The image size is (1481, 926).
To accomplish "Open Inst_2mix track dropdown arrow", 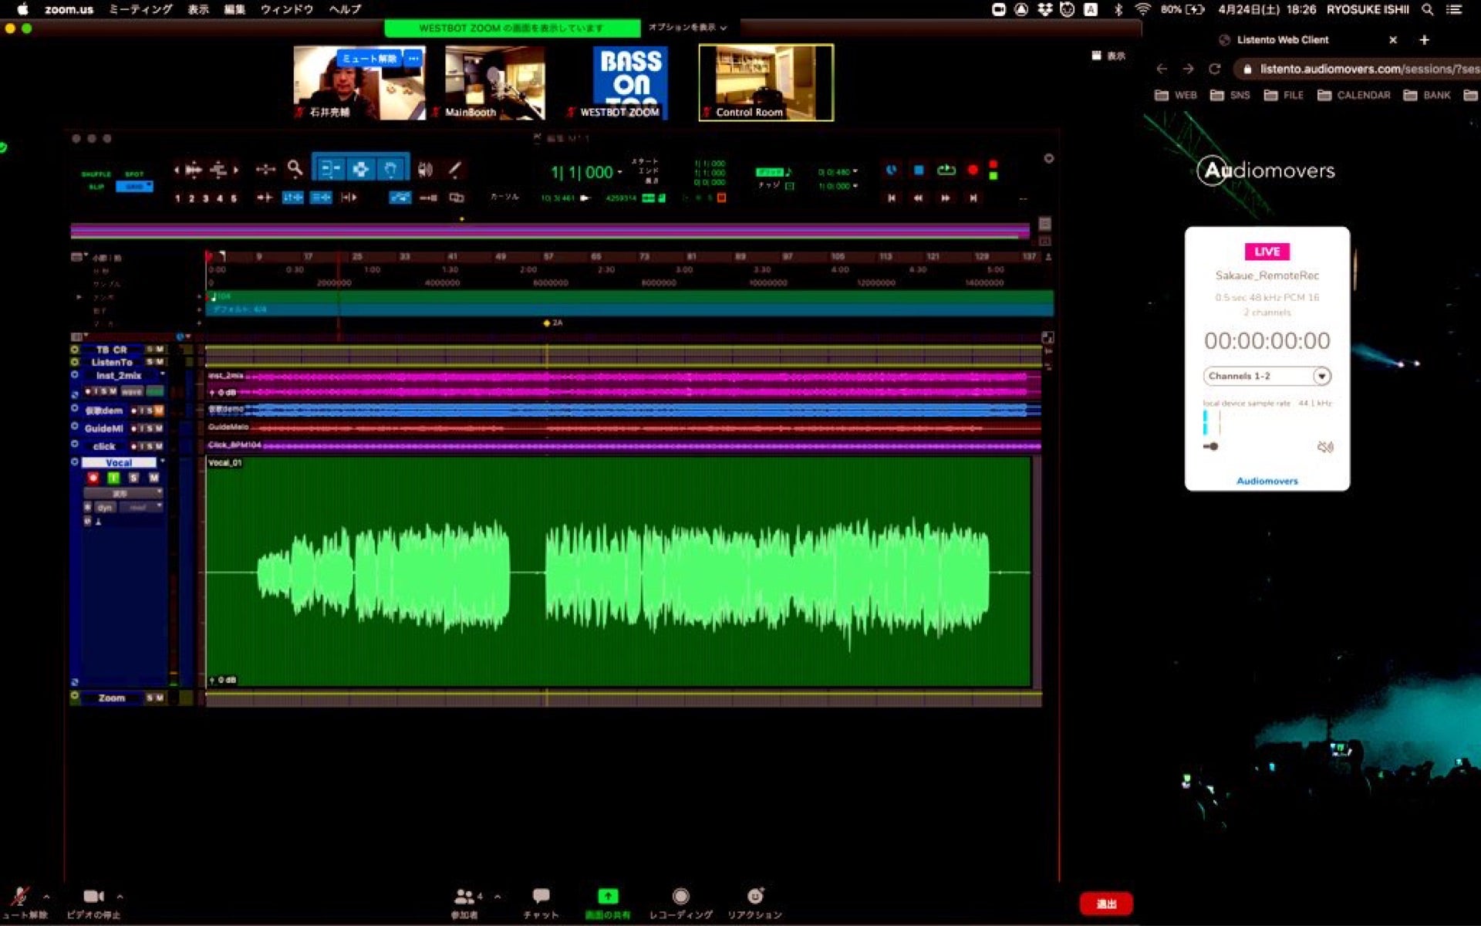I will coord(162,374).
